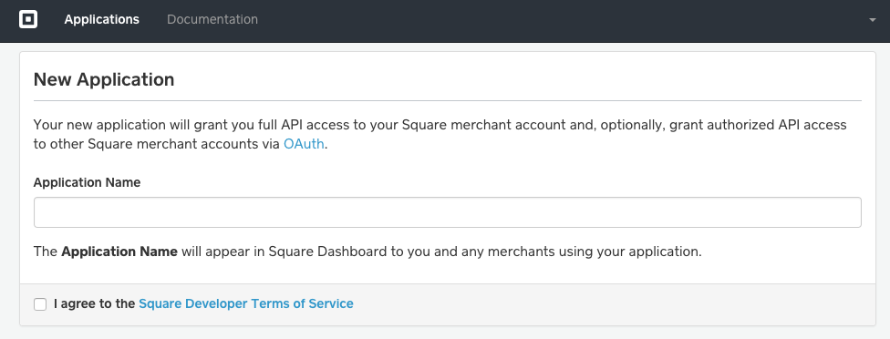Image resolution: width=890 pixels, height=339 pixels.
Task: Expand the account dropdown arrow in navbar
Action: coord(873,20)
